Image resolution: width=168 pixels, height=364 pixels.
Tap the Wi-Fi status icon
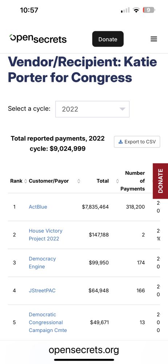tap(136, 10)
